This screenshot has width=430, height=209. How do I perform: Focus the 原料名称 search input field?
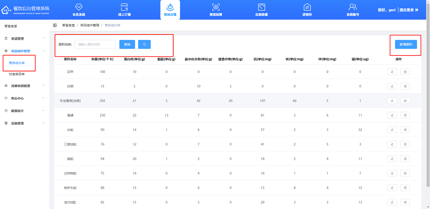click(95, 44)
